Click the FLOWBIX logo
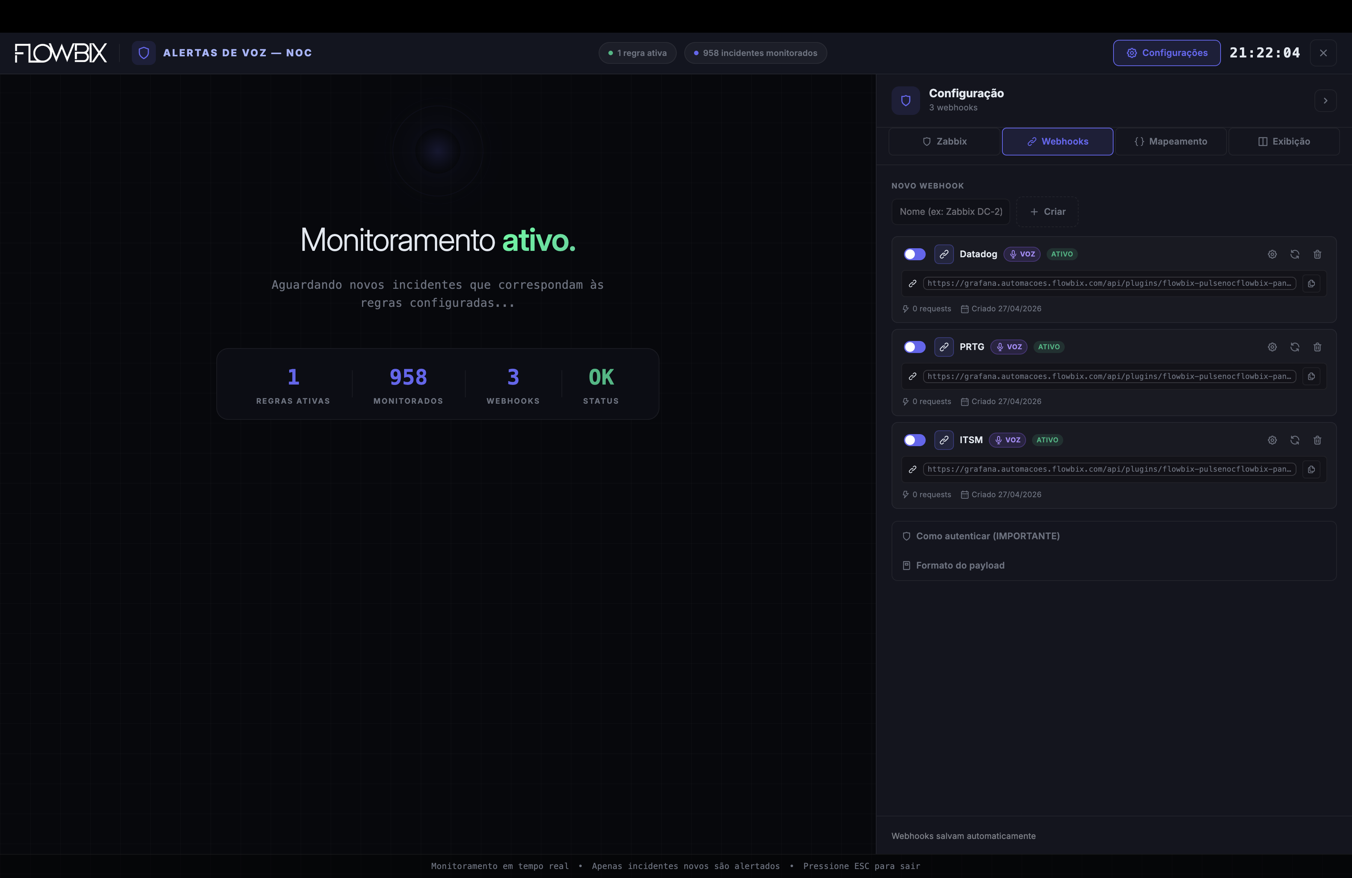Viewport: 1352px width, 878px height. [61, 53]
